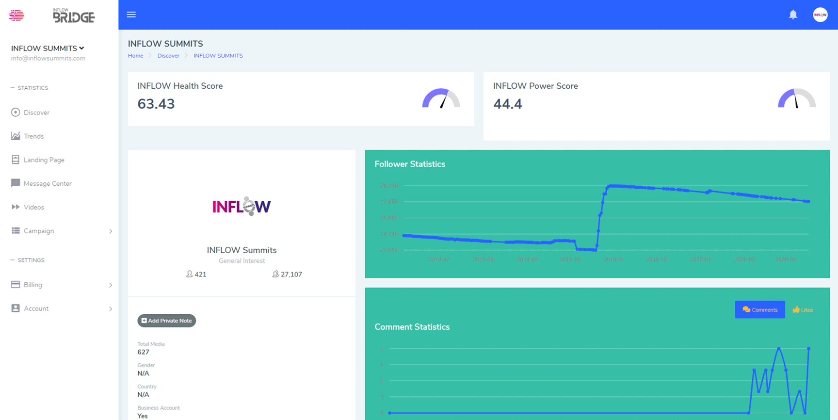Viewport: 838px width, 420px height.
Task: Open notifications bell
Action: (793, 15)
